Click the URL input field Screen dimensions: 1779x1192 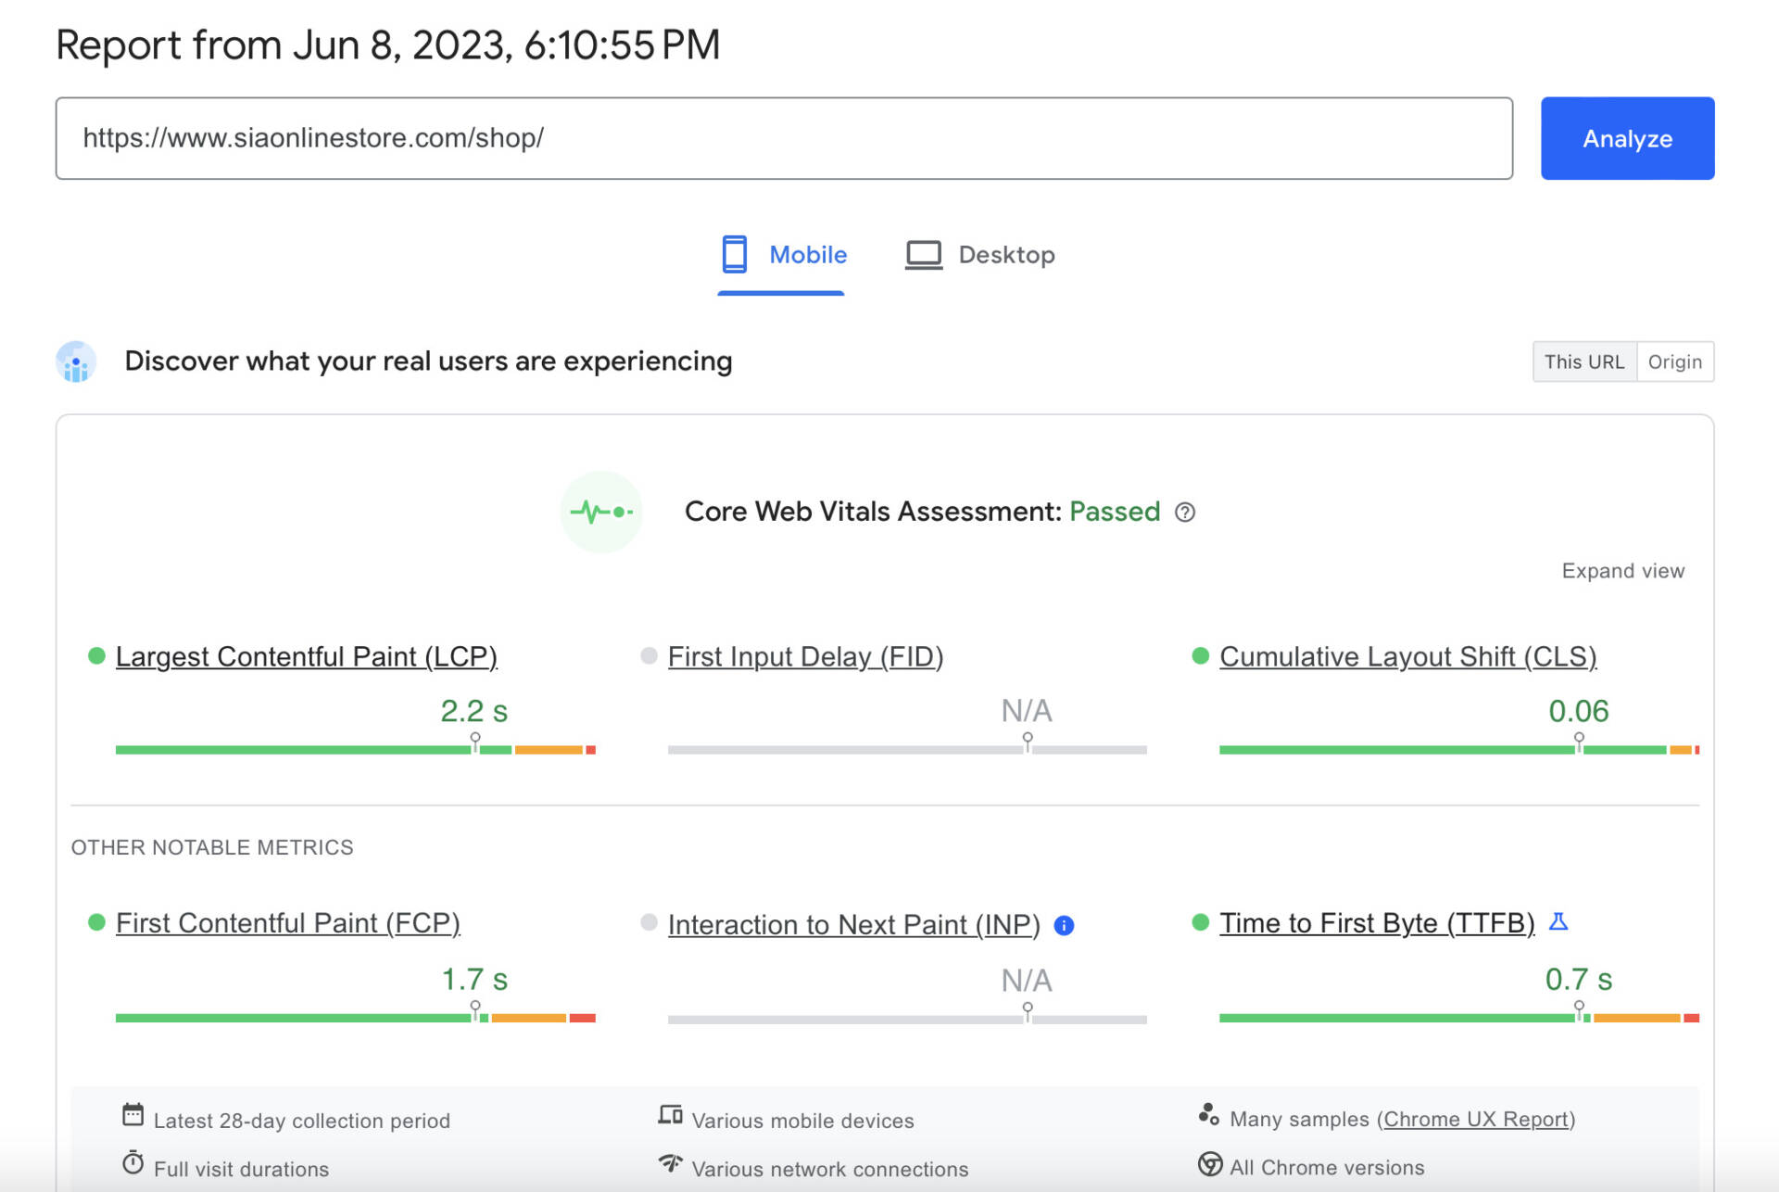pos(783,138)
